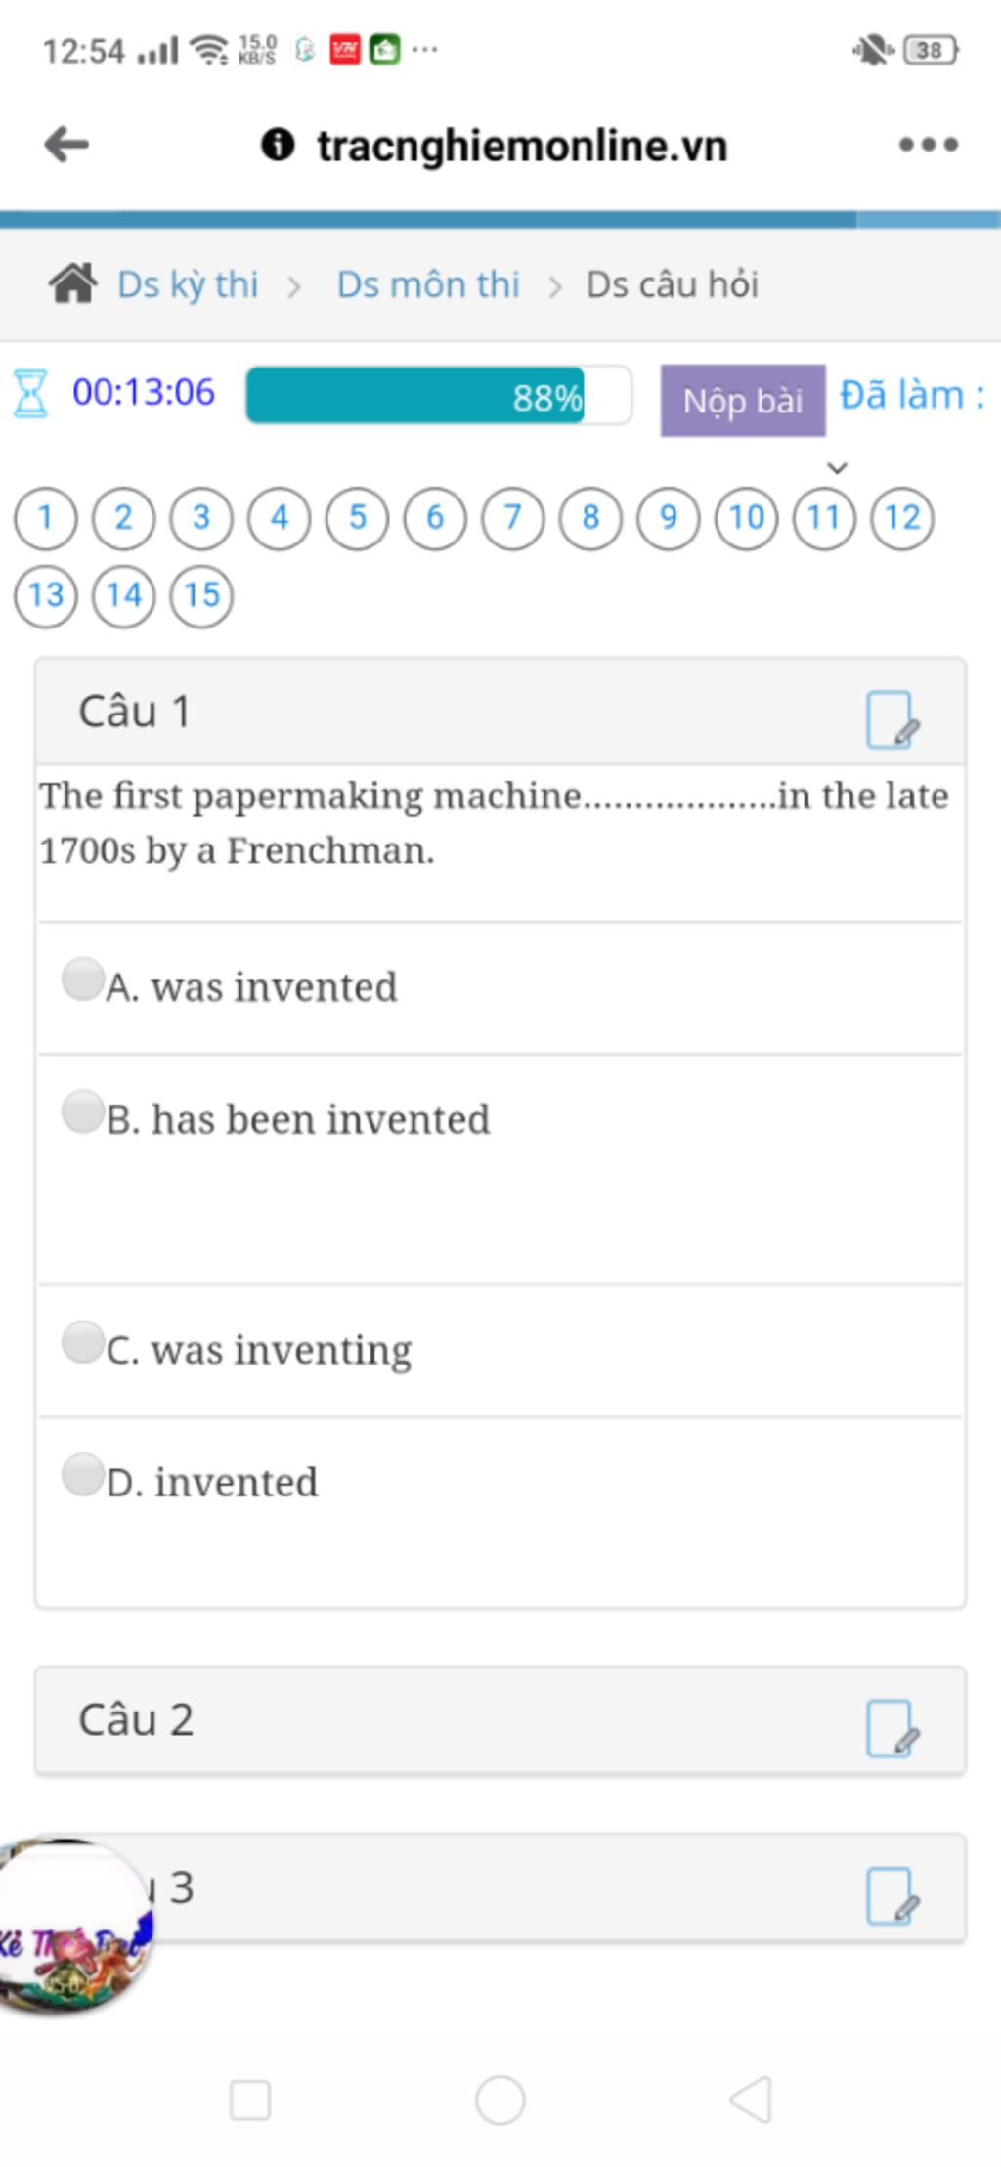The width and height of the screenshot is (1001, 2167).
Task: Open the note icon for Câu 2
Action: [892, 1728]
